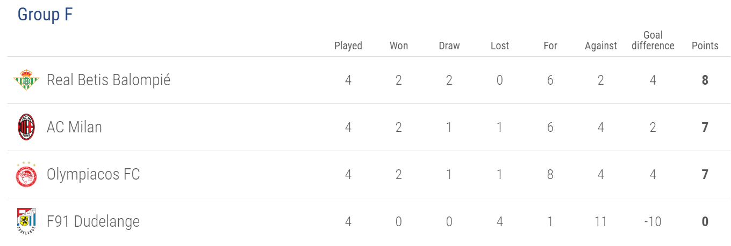Click the Goal difference column header
Viewport: 731px width, 246px height.
653,41
